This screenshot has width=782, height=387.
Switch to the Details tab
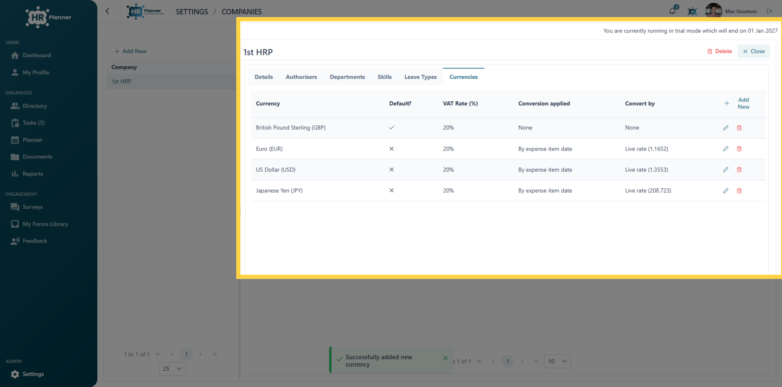[264, 77]
